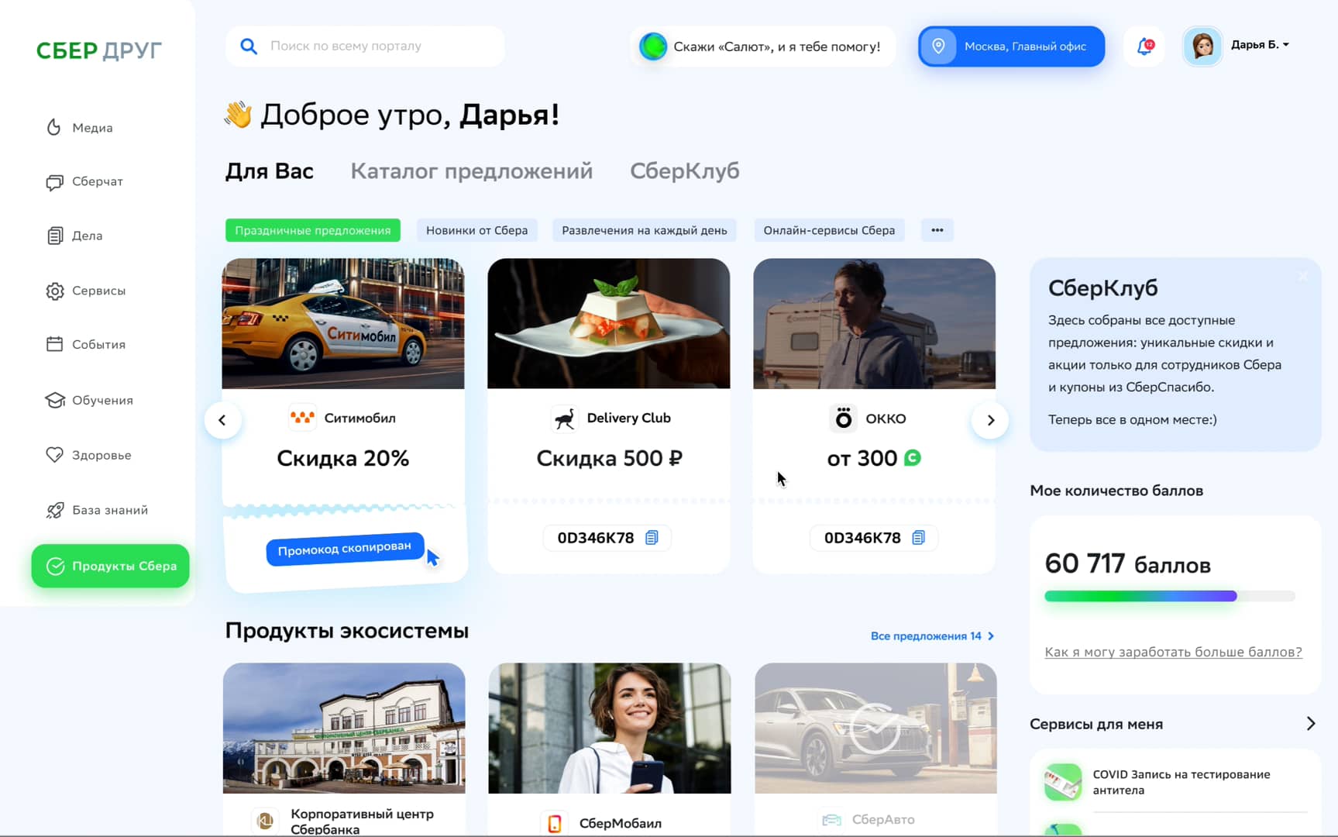
Task: Open СберАвто car photo
Action: click(875, 728)
